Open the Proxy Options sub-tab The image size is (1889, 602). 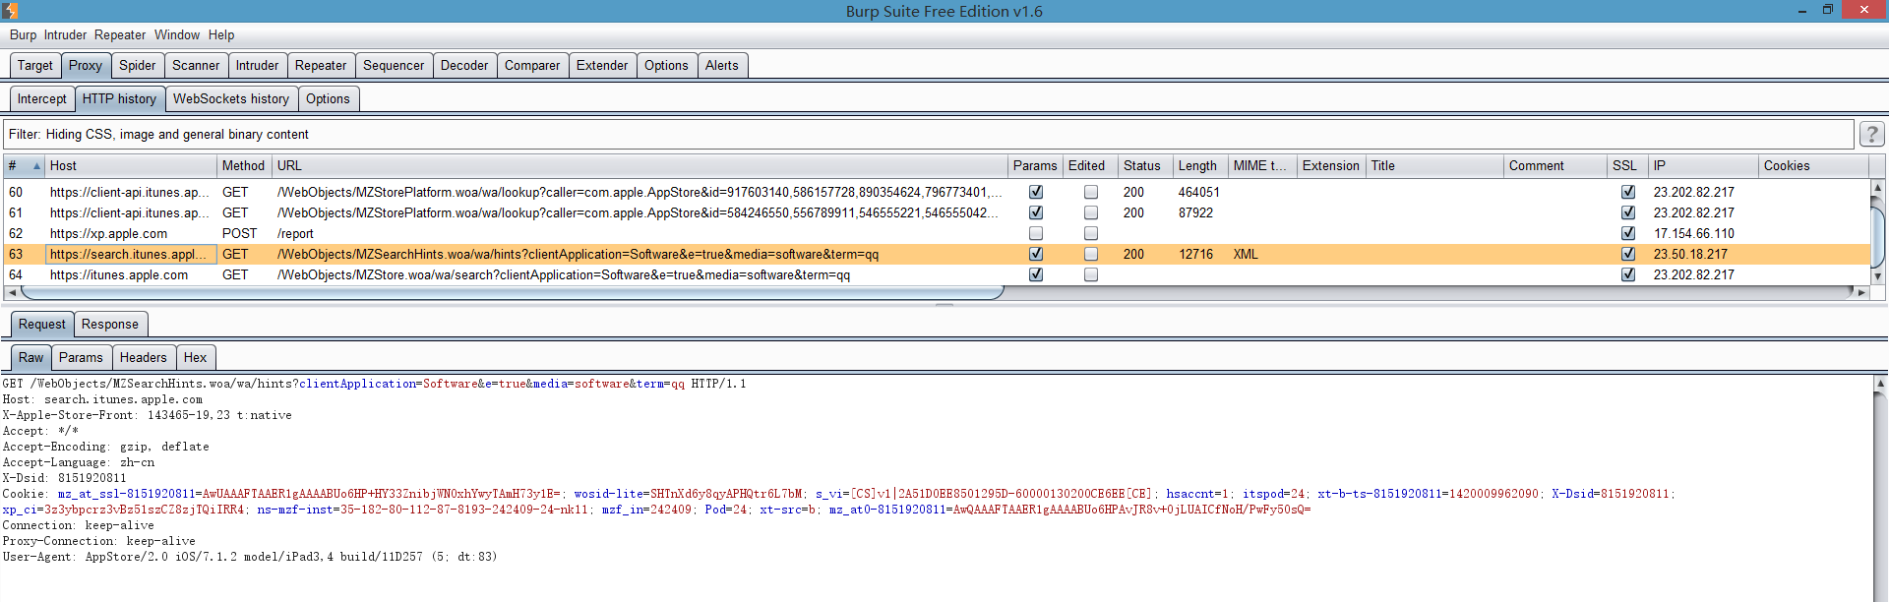click(328, 98)
